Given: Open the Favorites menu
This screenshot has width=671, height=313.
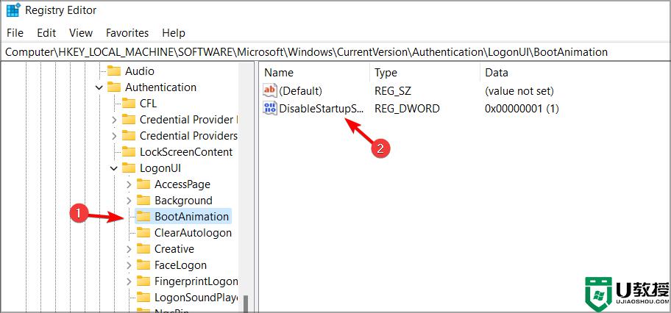Looking at the screenshot, I should [x=127, y=33].
